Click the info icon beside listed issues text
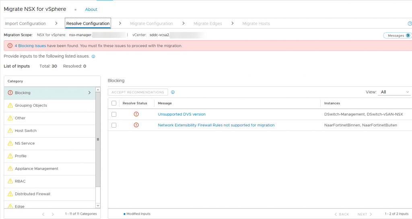 coord(93,56)
